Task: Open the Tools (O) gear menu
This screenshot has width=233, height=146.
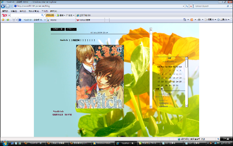Action: (223, 20)
